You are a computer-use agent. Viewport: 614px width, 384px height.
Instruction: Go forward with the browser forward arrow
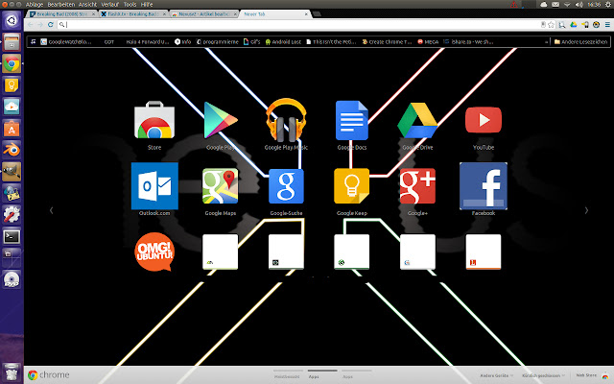click(40, 25)
